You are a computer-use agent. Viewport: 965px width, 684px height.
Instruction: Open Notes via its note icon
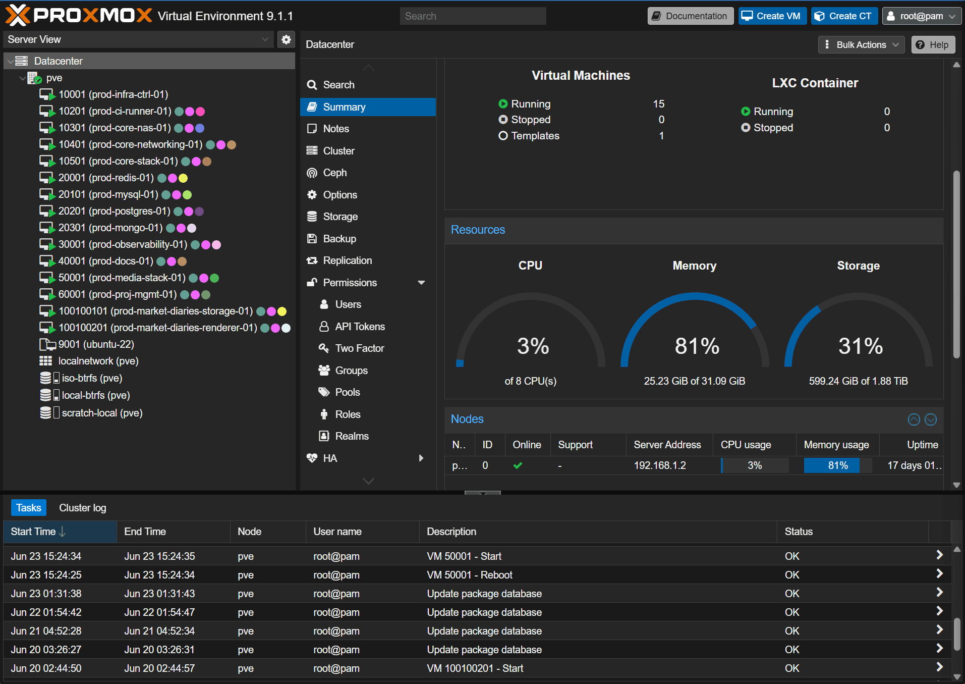click(312, 129)
